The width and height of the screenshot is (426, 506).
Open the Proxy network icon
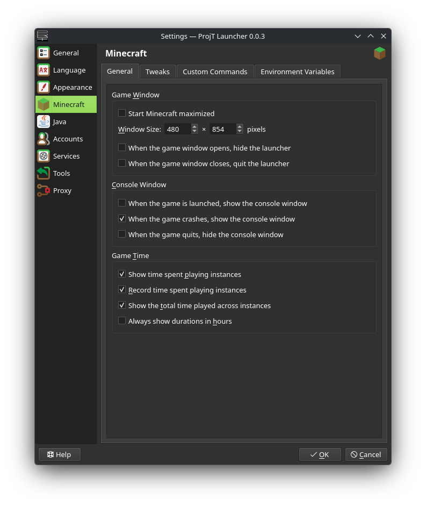click(43, 190)
